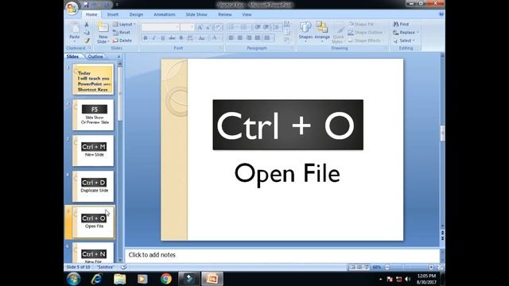Open the round Office button menu
The height and width of the screenshot is (286, 509).
tap(72, 7)
